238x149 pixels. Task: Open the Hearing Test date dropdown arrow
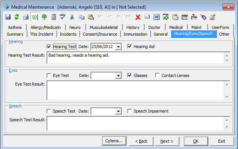(x=118, y=47)
